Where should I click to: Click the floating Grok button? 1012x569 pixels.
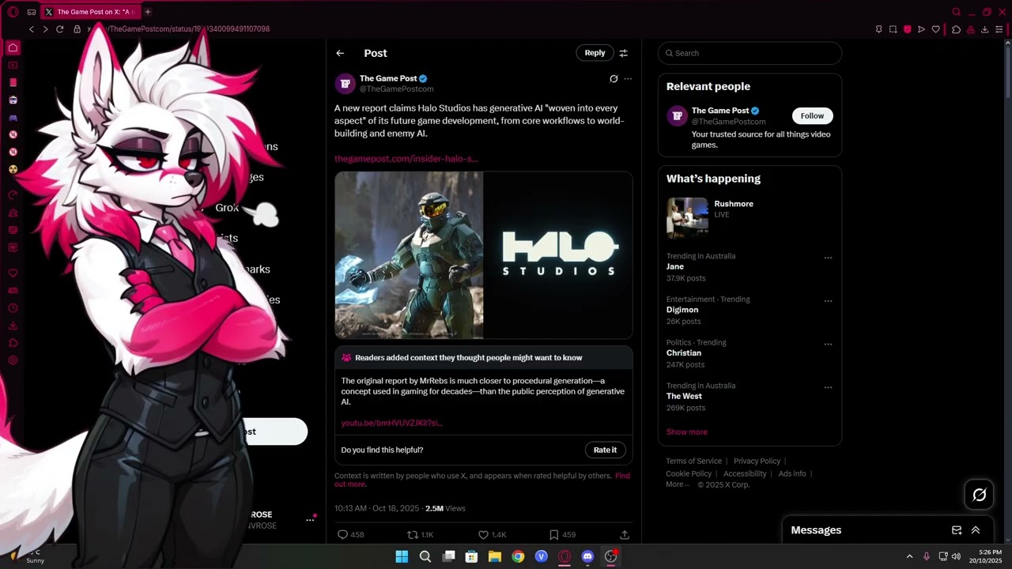980,495
